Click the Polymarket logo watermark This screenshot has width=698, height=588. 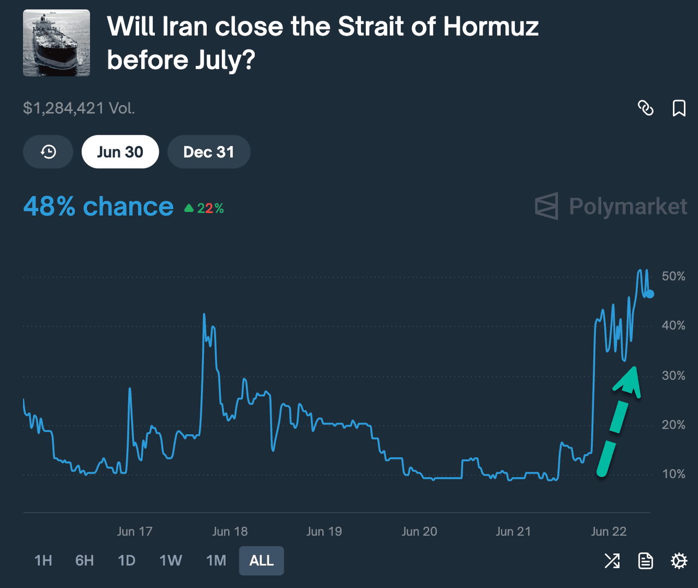(611, 207)
